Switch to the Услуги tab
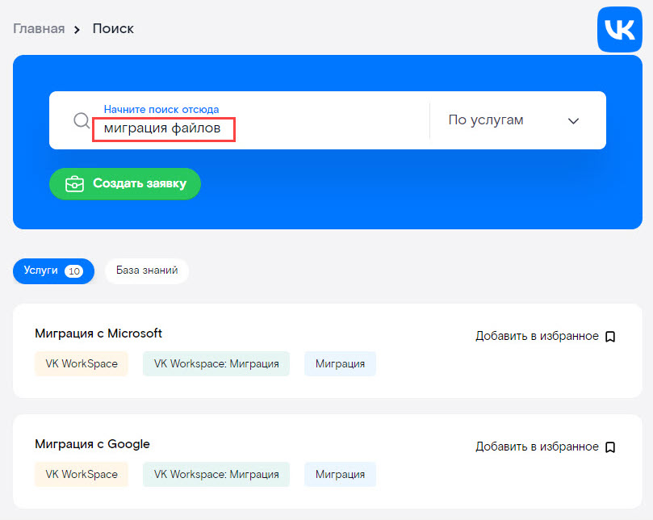 pos(53,271)
